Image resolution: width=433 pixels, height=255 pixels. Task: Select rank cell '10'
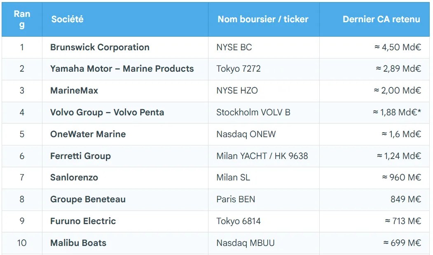tap(22, 243)
